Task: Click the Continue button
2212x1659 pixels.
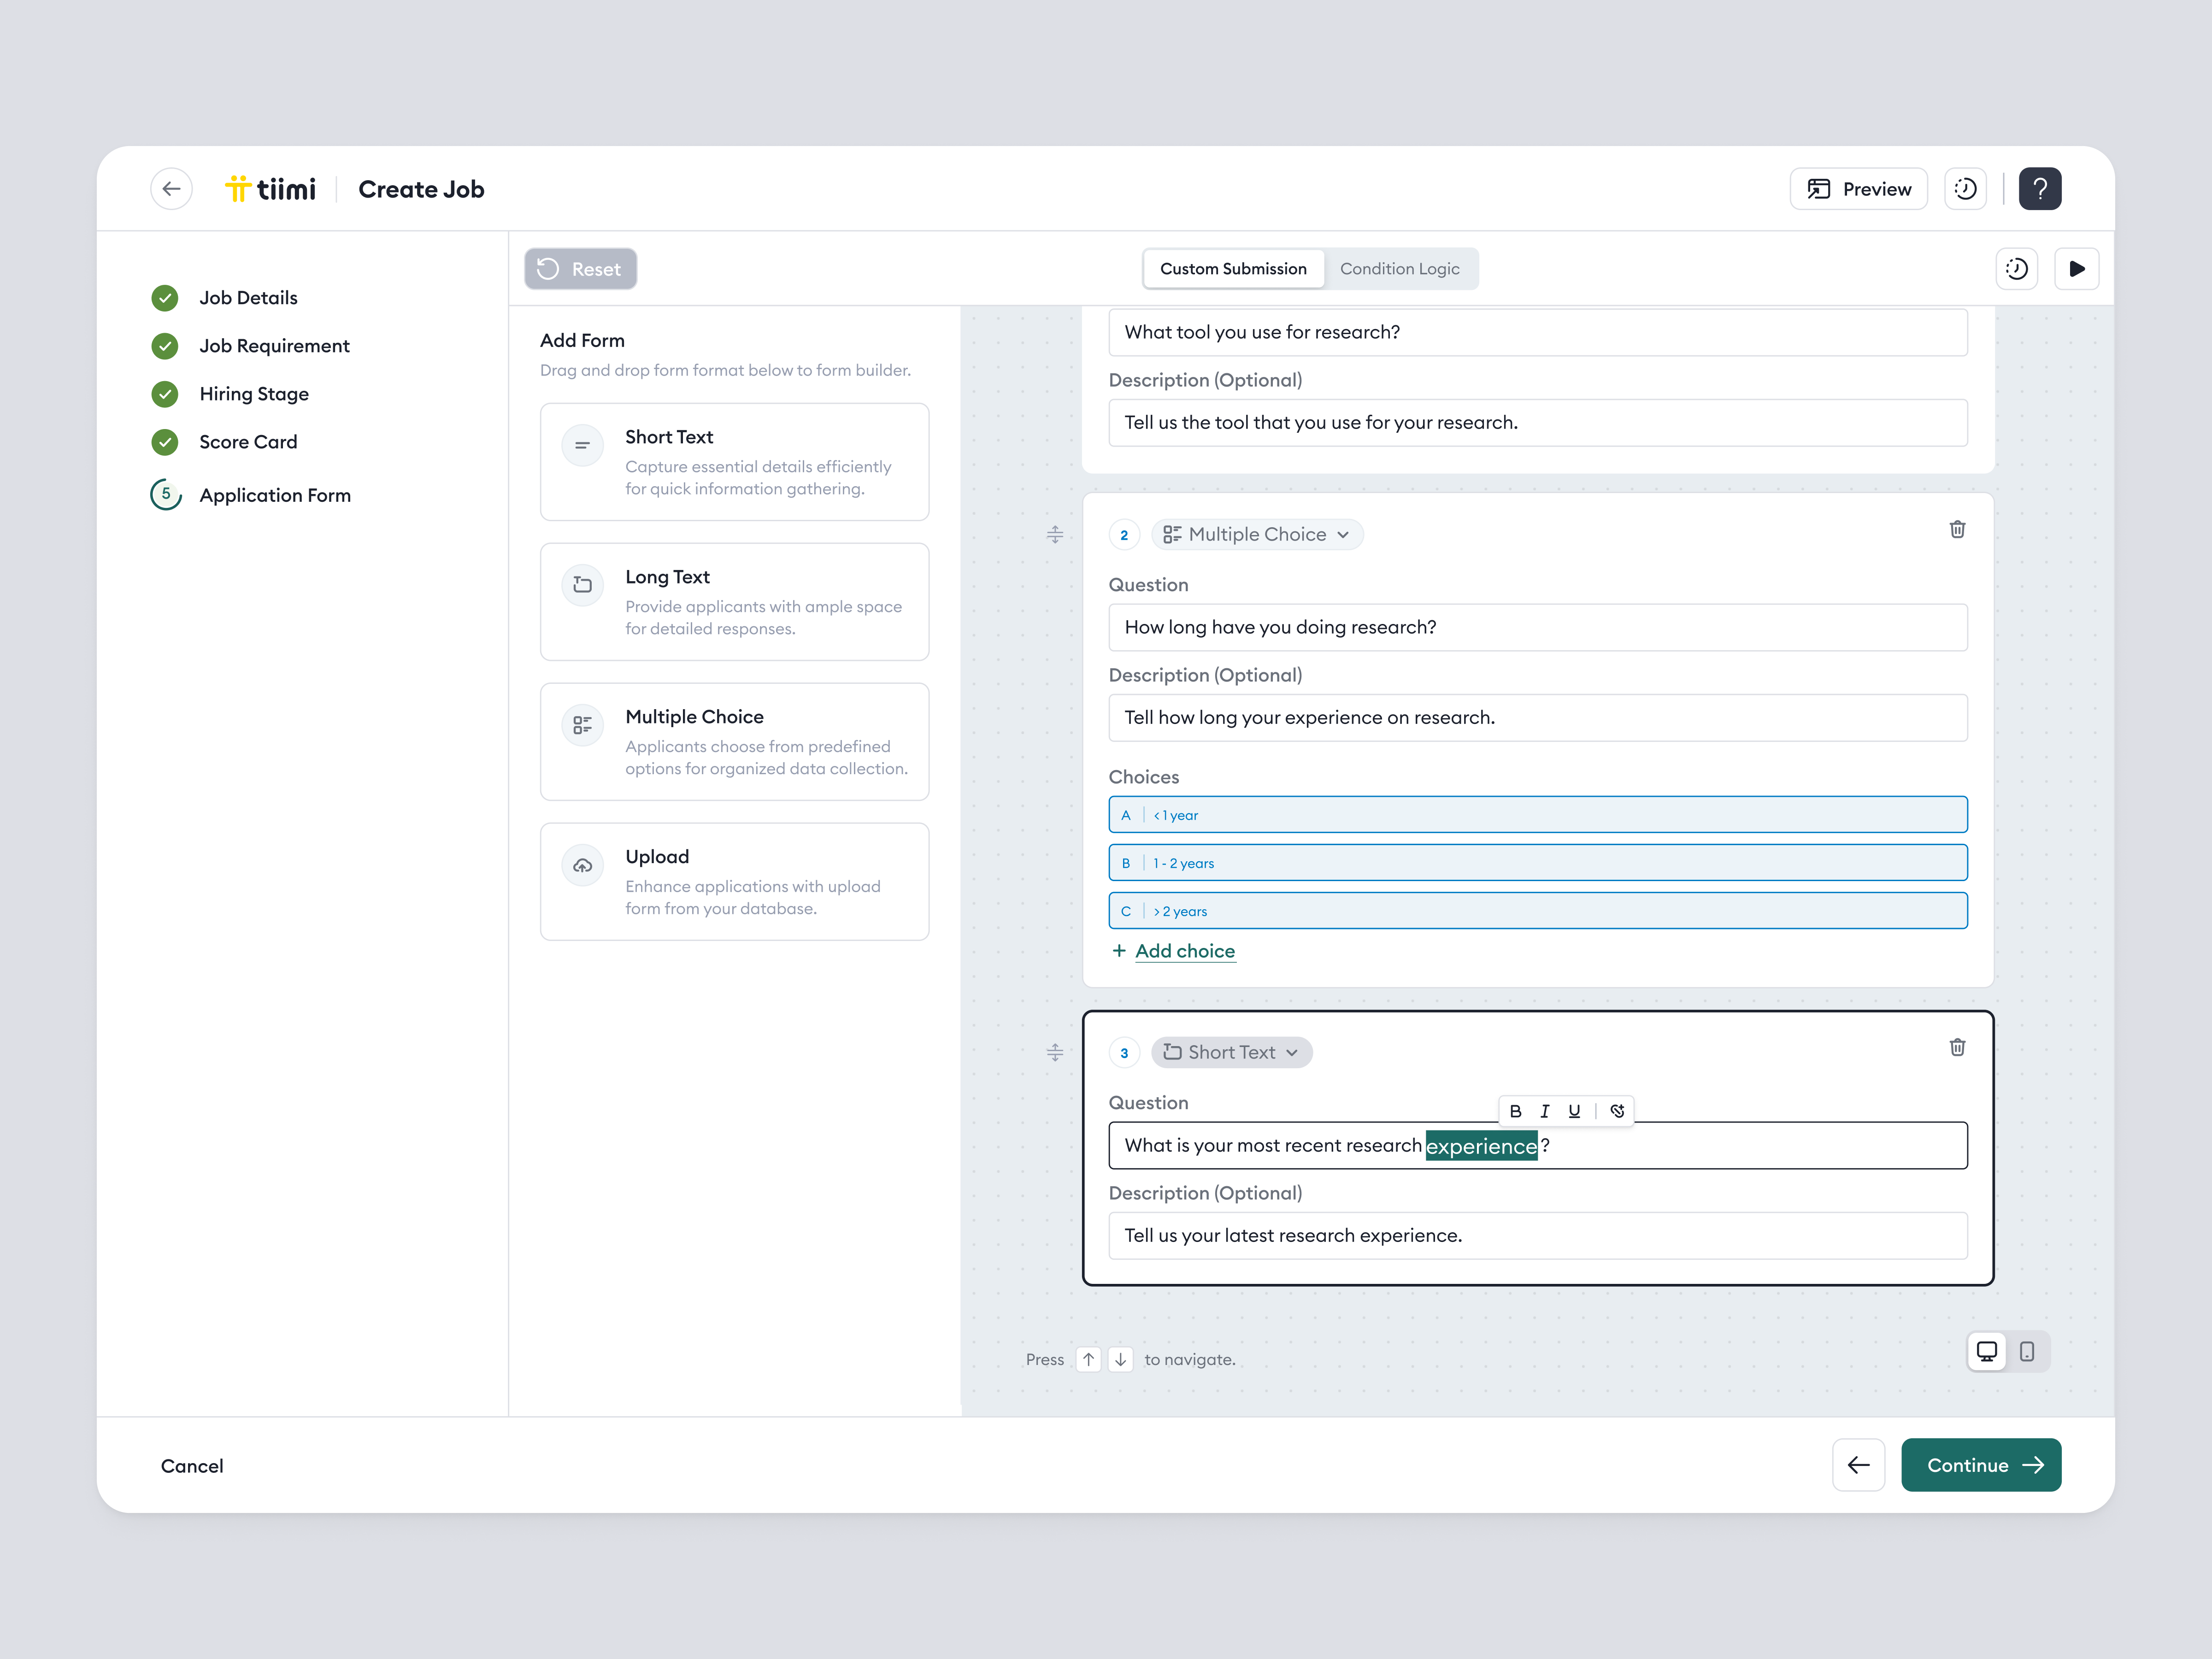Action: [x=1981, y=1465]
